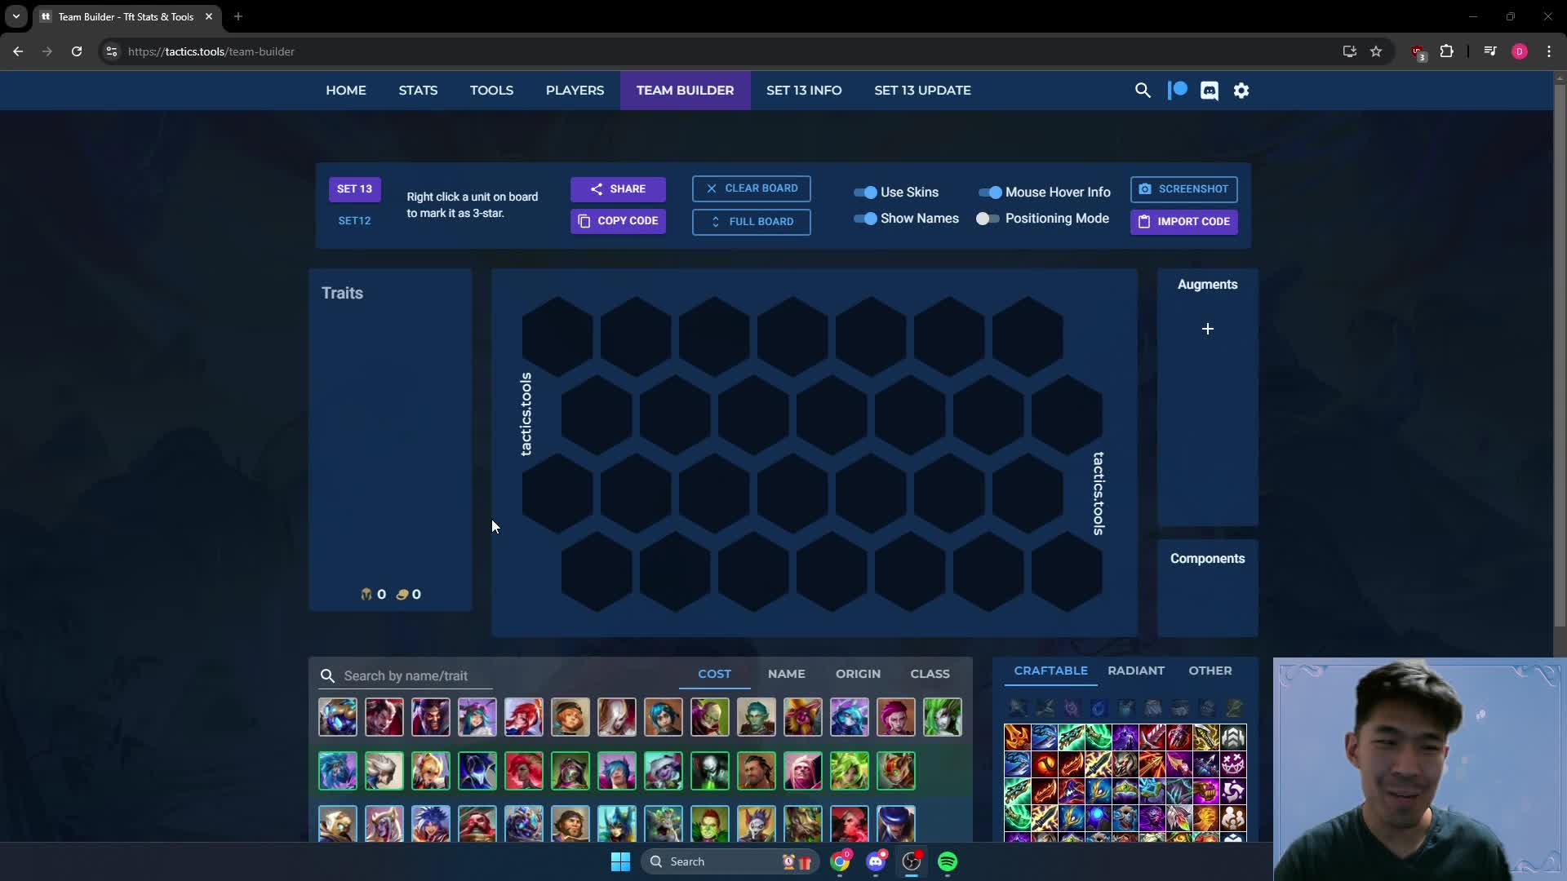
Task: Pick the Edge of Night item
Action: (1125, 737)
